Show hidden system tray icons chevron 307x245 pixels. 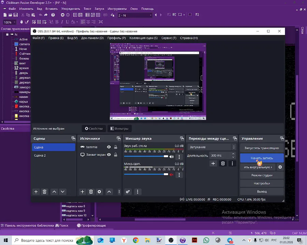(244, 240)
